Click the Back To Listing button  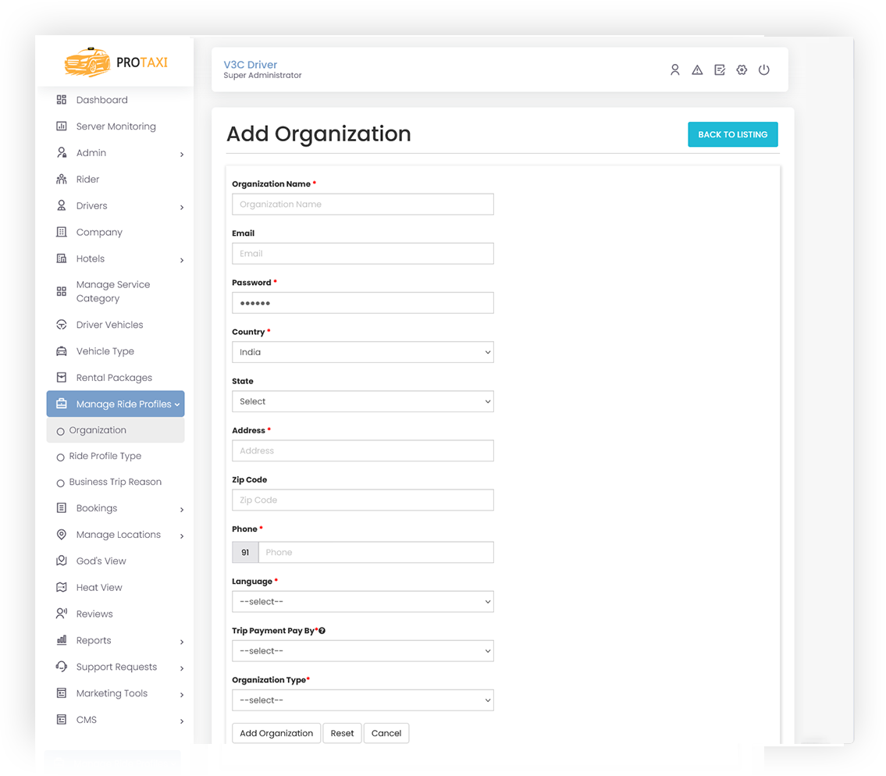tap(732, 134)
